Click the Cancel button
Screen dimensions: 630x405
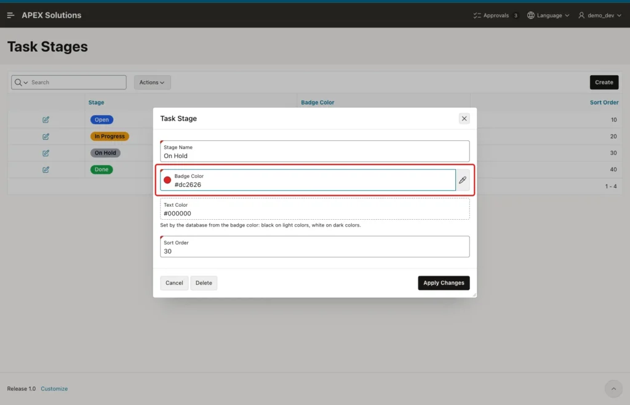click(174, 283)
